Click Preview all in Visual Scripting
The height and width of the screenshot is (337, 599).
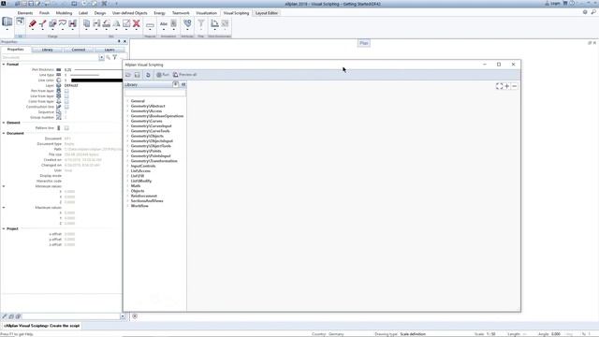click(185, 75)
